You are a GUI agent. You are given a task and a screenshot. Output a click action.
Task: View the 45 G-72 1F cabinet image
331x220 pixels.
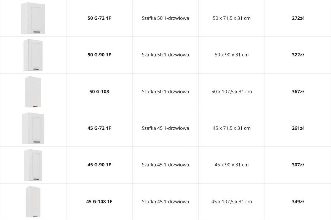(33, 128)
